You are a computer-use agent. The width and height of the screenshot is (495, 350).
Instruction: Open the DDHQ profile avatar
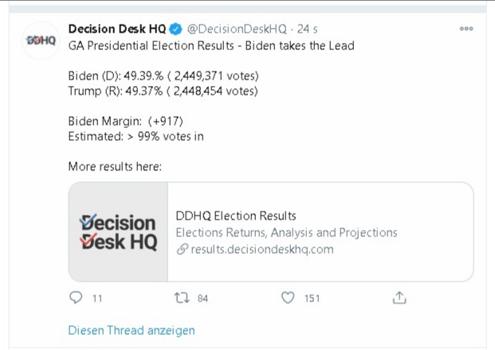click(41, 41)
